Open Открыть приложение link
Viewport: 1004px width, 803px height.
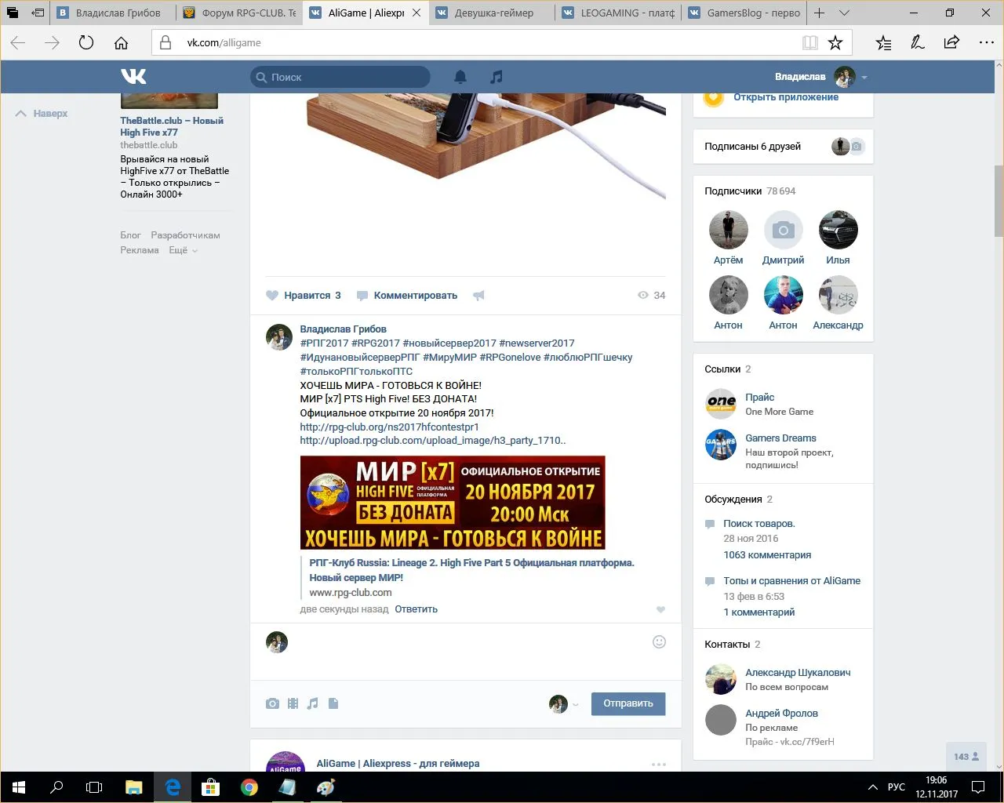coord(786,97)
